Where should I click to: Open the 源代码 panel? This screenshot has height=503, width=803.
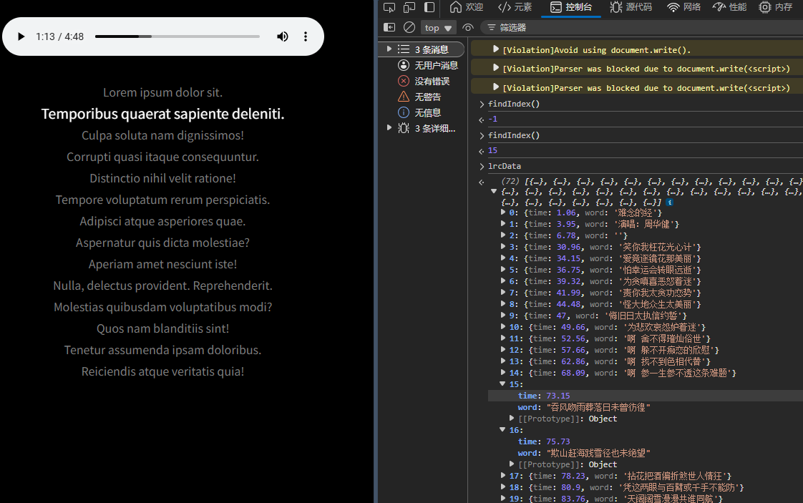pyautogui.click(x=631, y=7)
